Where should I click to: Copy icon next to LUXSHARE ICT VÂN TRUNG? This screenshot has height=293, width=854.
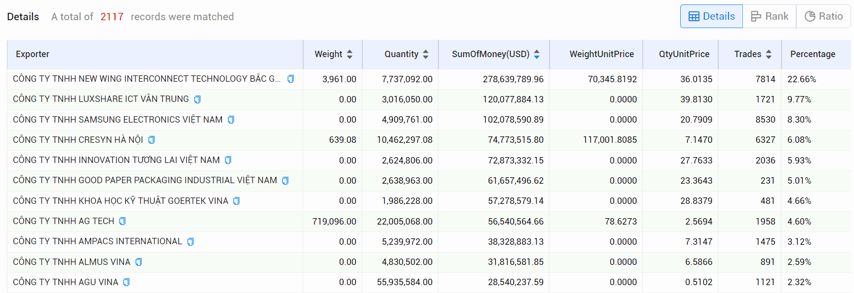coord(197,99)
